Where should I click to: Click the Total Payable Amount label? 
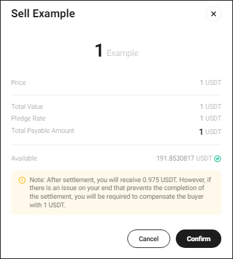42,130
